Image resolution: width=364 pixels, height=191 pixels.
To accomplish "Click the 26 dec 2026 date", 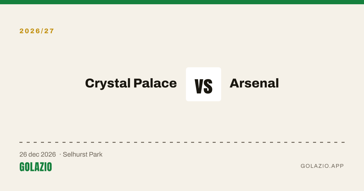I will point(38,154).
